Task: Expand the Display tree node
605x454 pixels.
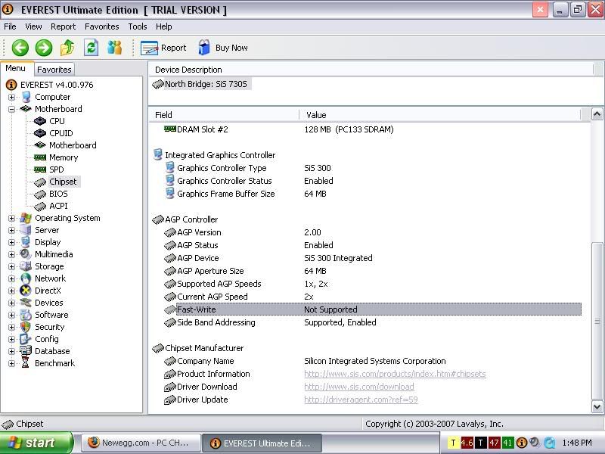Action: pos(11,242)
